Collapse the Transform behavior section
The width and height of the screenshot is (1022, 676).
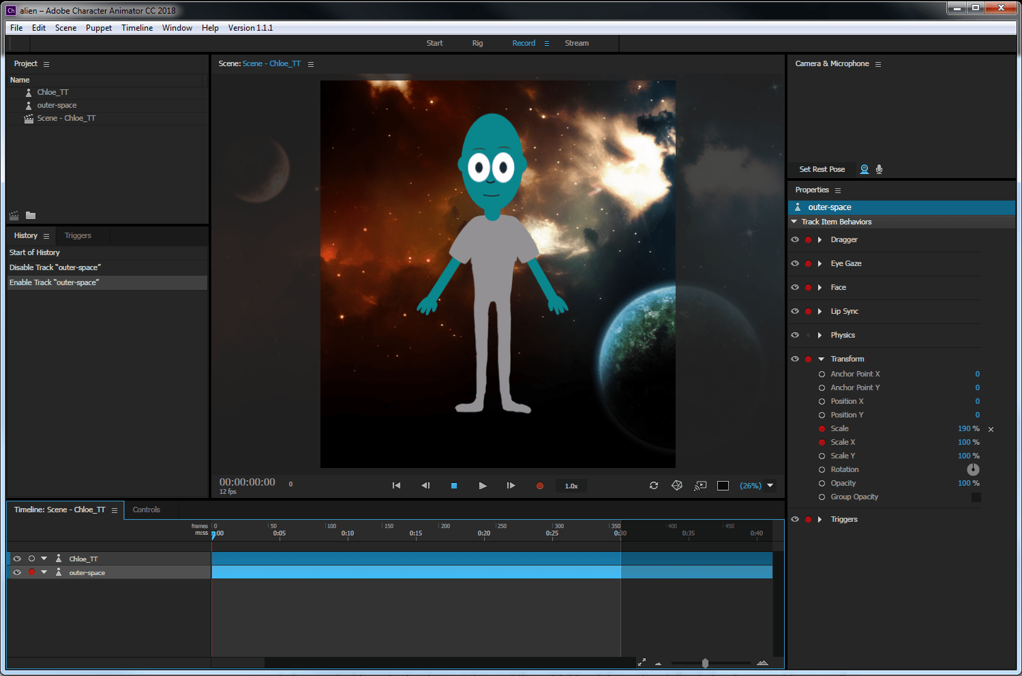coord(822,359)
